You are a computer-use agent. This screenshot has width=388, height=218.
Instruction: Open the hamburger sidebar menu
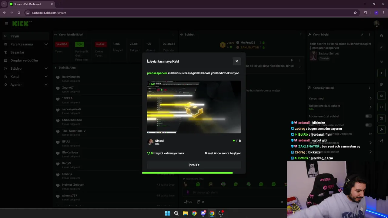(x=6, y=24)
